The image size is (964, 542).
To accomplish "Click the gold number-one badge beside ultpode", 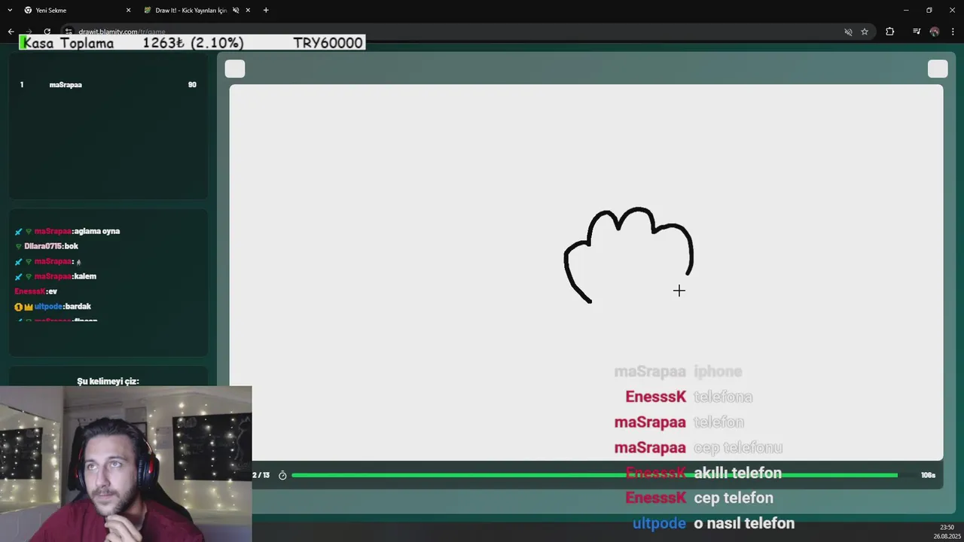I will (x=19, y=306).
